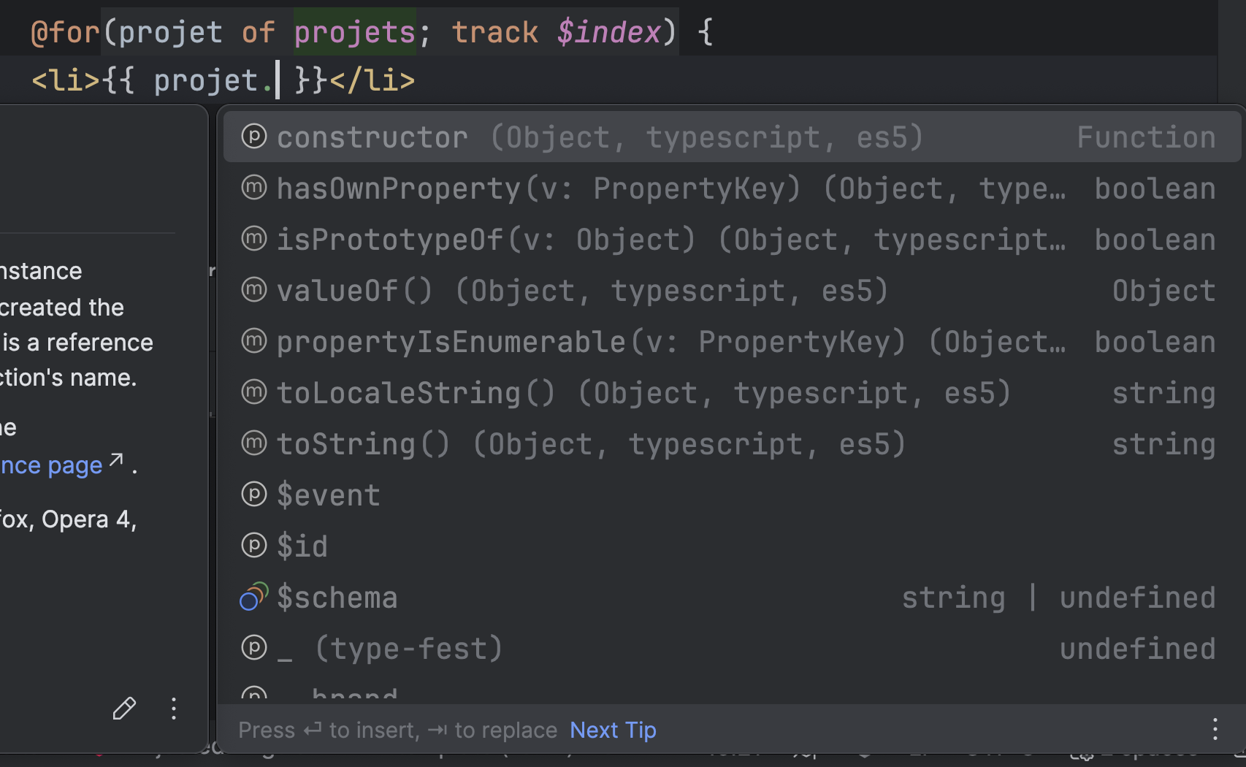Click the projets variable in the @for statement

click(x=354, y=32)
